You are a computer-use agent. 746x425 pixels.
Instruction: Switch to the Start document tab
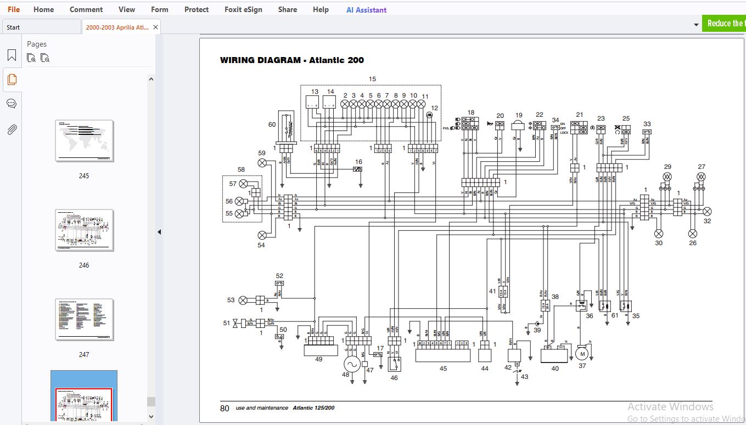pyautogui.click(x=41, y=27)
